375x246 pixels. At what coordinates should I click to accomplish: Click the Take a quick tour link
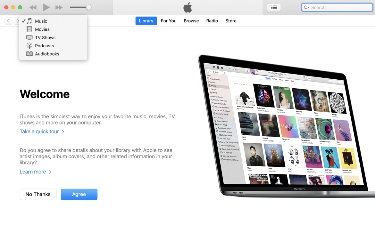tap(42, 131)
